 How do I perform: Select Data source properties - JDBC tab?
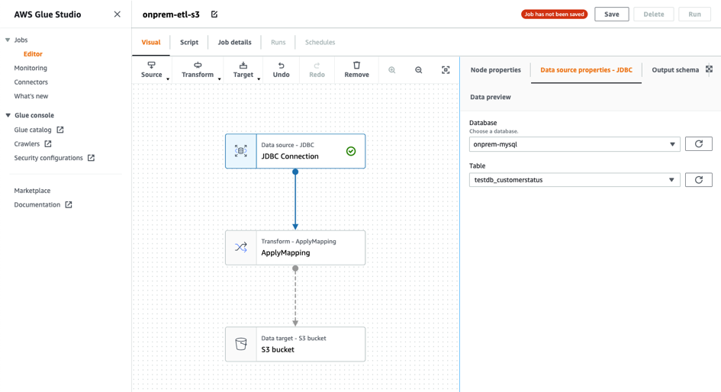[x=586, y=70]
